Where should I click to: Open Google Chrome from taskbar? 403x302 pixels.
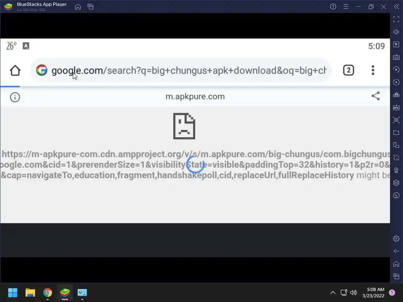[48, 293]
